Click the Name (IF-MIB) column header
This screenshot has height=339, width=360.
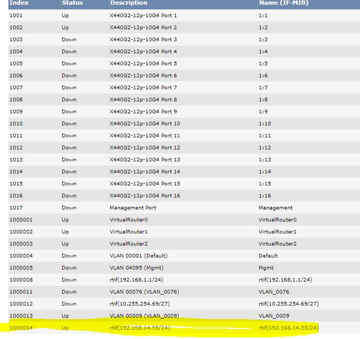pos(283,3)
